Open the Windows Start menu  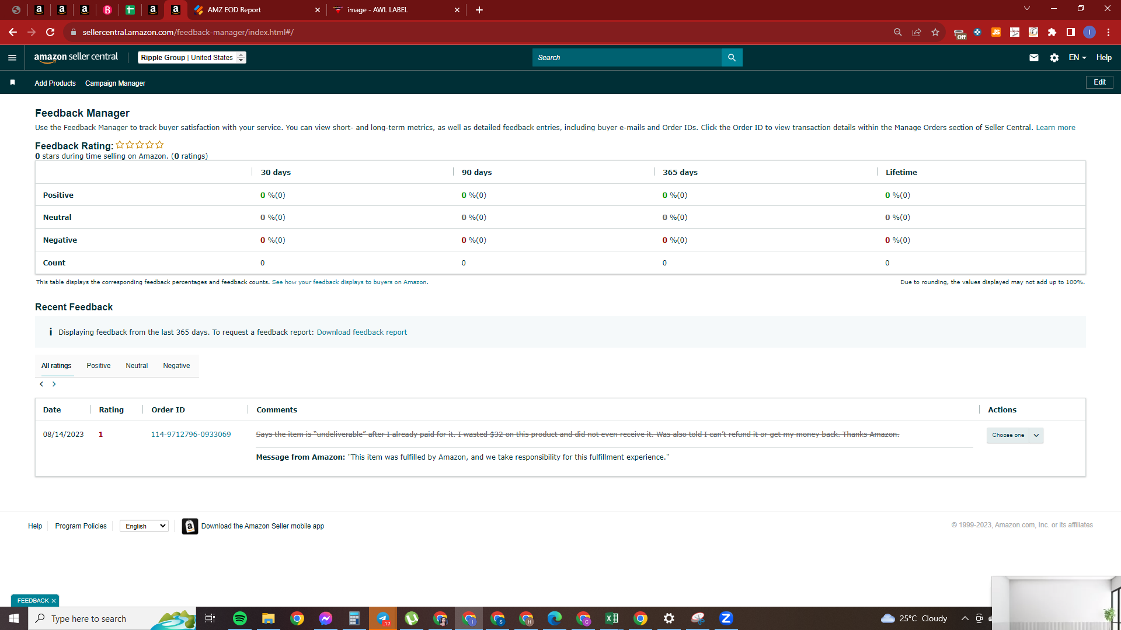point(14,618)
